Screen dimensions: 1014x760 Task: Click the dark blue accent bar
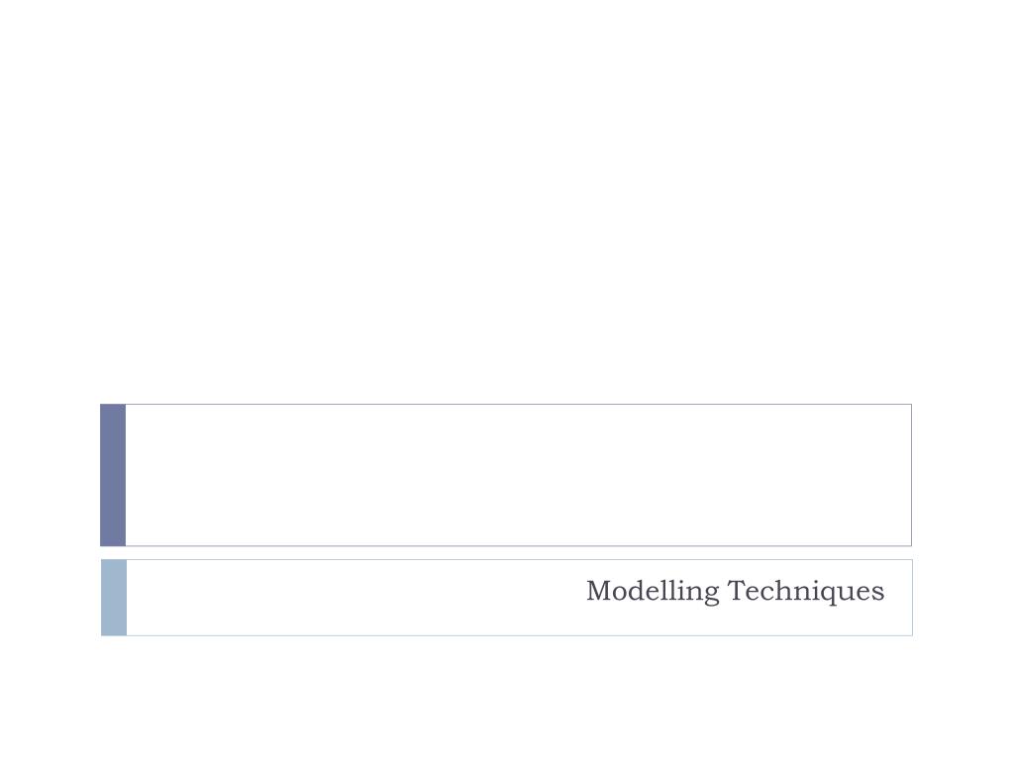[113, 475]
